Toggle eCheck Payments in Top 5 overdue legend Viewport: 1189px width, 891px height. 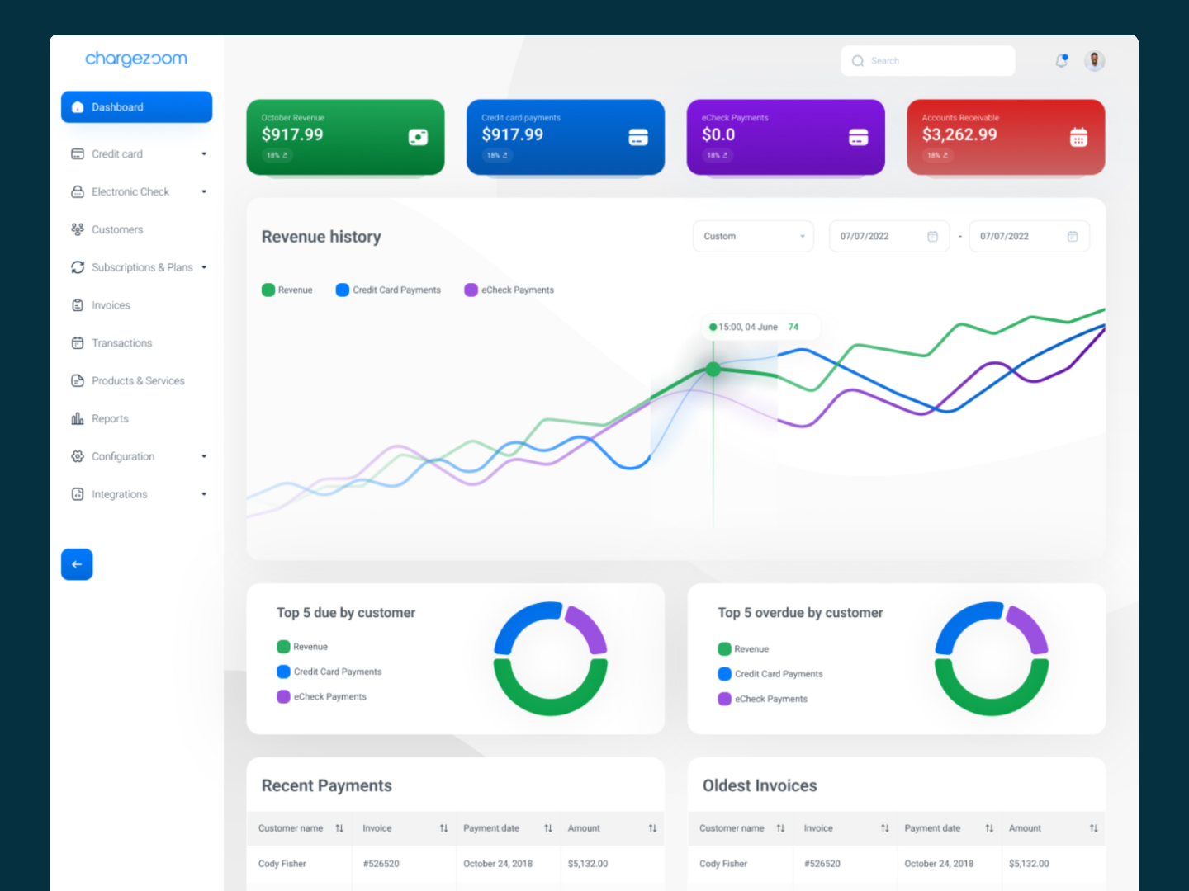click(x=763, y=699)
